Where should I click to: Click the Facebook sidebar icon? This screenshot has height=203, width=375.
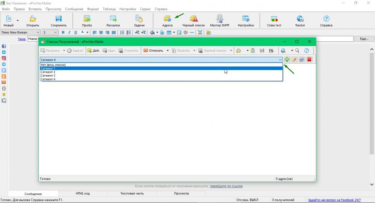(4, 46)
